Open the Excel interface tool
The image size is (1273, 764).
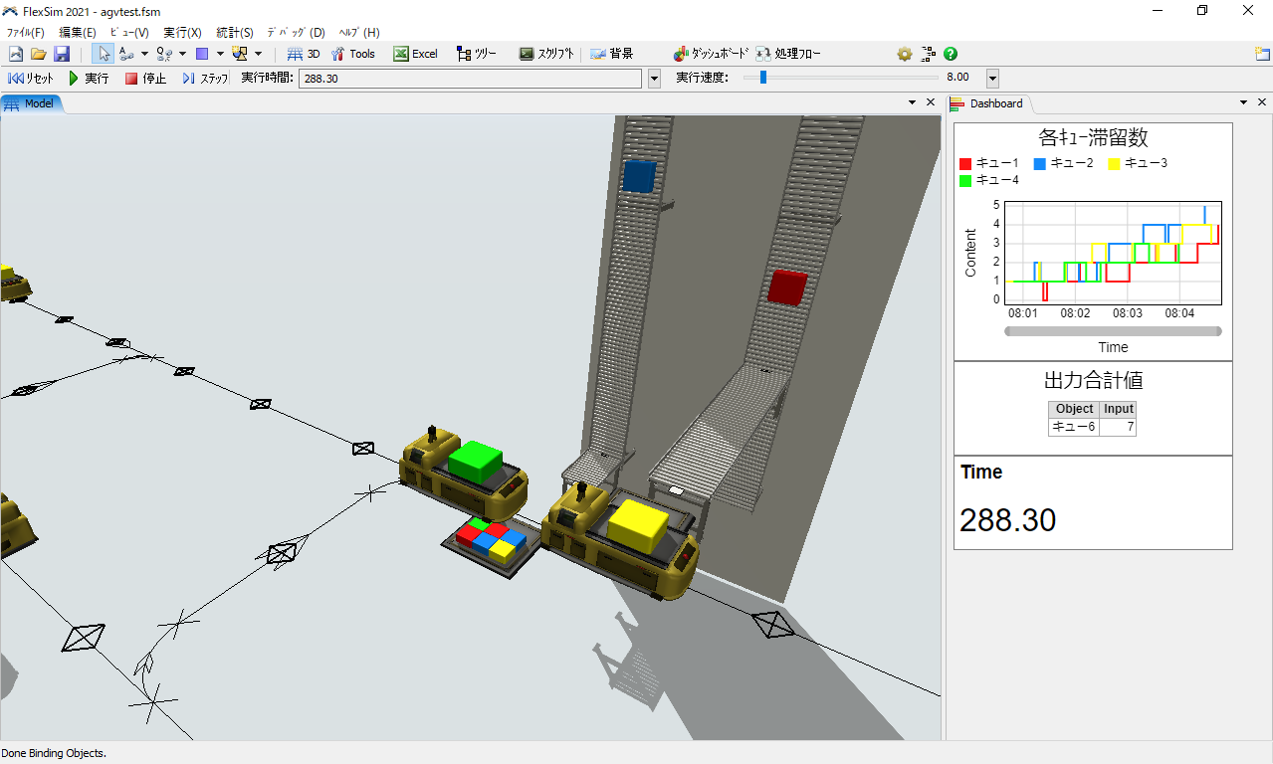[415, 54]
